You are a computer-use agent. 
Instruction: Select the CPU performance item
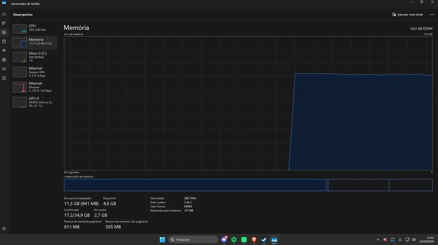pyautogui.click(x=34, y=28)
